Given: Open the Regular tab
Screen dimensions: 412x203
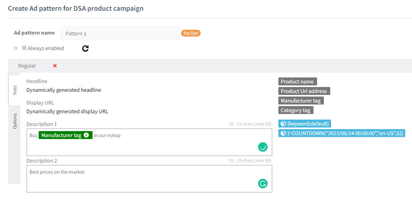Looking at the screenshot, I should (27, 66).
